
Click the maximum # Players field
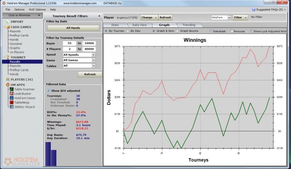pos(89,49)
